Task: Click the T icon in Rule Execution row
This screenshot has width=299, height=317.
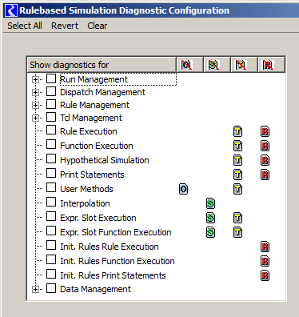Action: coord(237,131)
